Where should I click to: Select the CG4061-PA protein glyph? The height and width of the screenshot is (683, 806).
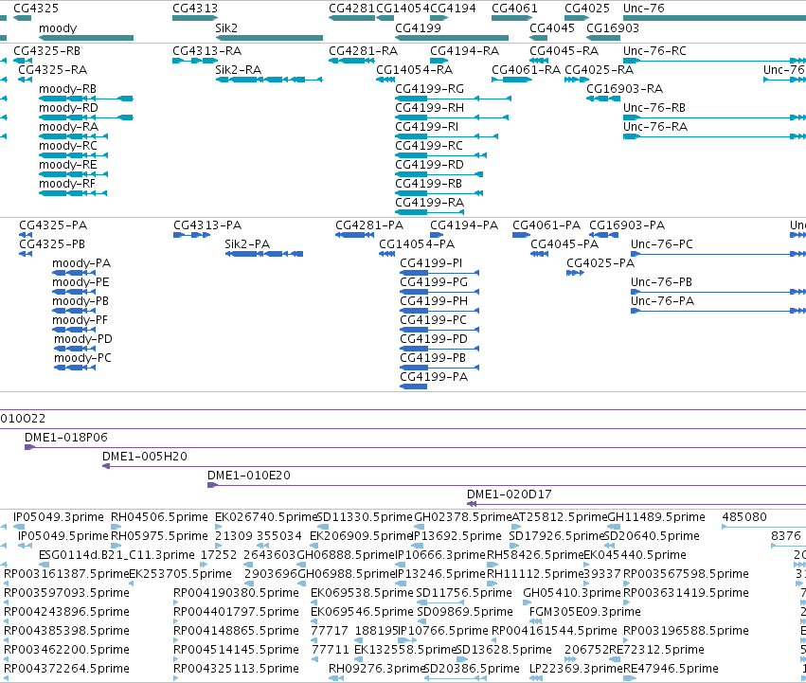[x=521, y=235]
